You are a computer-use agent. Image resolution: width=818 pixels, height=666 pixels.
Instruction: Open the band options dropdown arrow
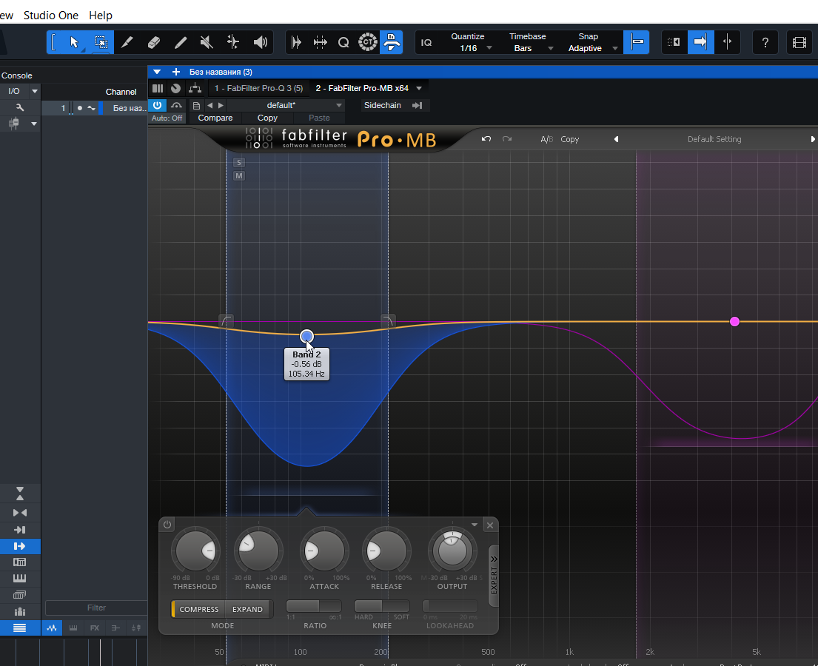[x=475, y=525]
